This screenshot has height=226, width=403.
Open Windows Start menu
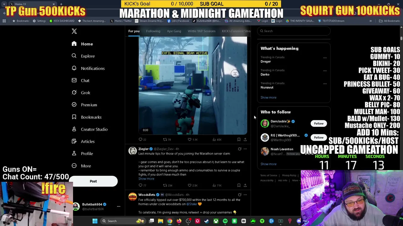95,221
